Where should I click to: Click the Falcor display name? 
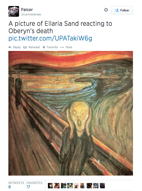(27, 10)
